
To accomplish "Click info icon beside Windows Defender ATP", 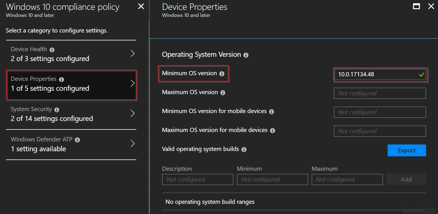I will coord(77,140).
